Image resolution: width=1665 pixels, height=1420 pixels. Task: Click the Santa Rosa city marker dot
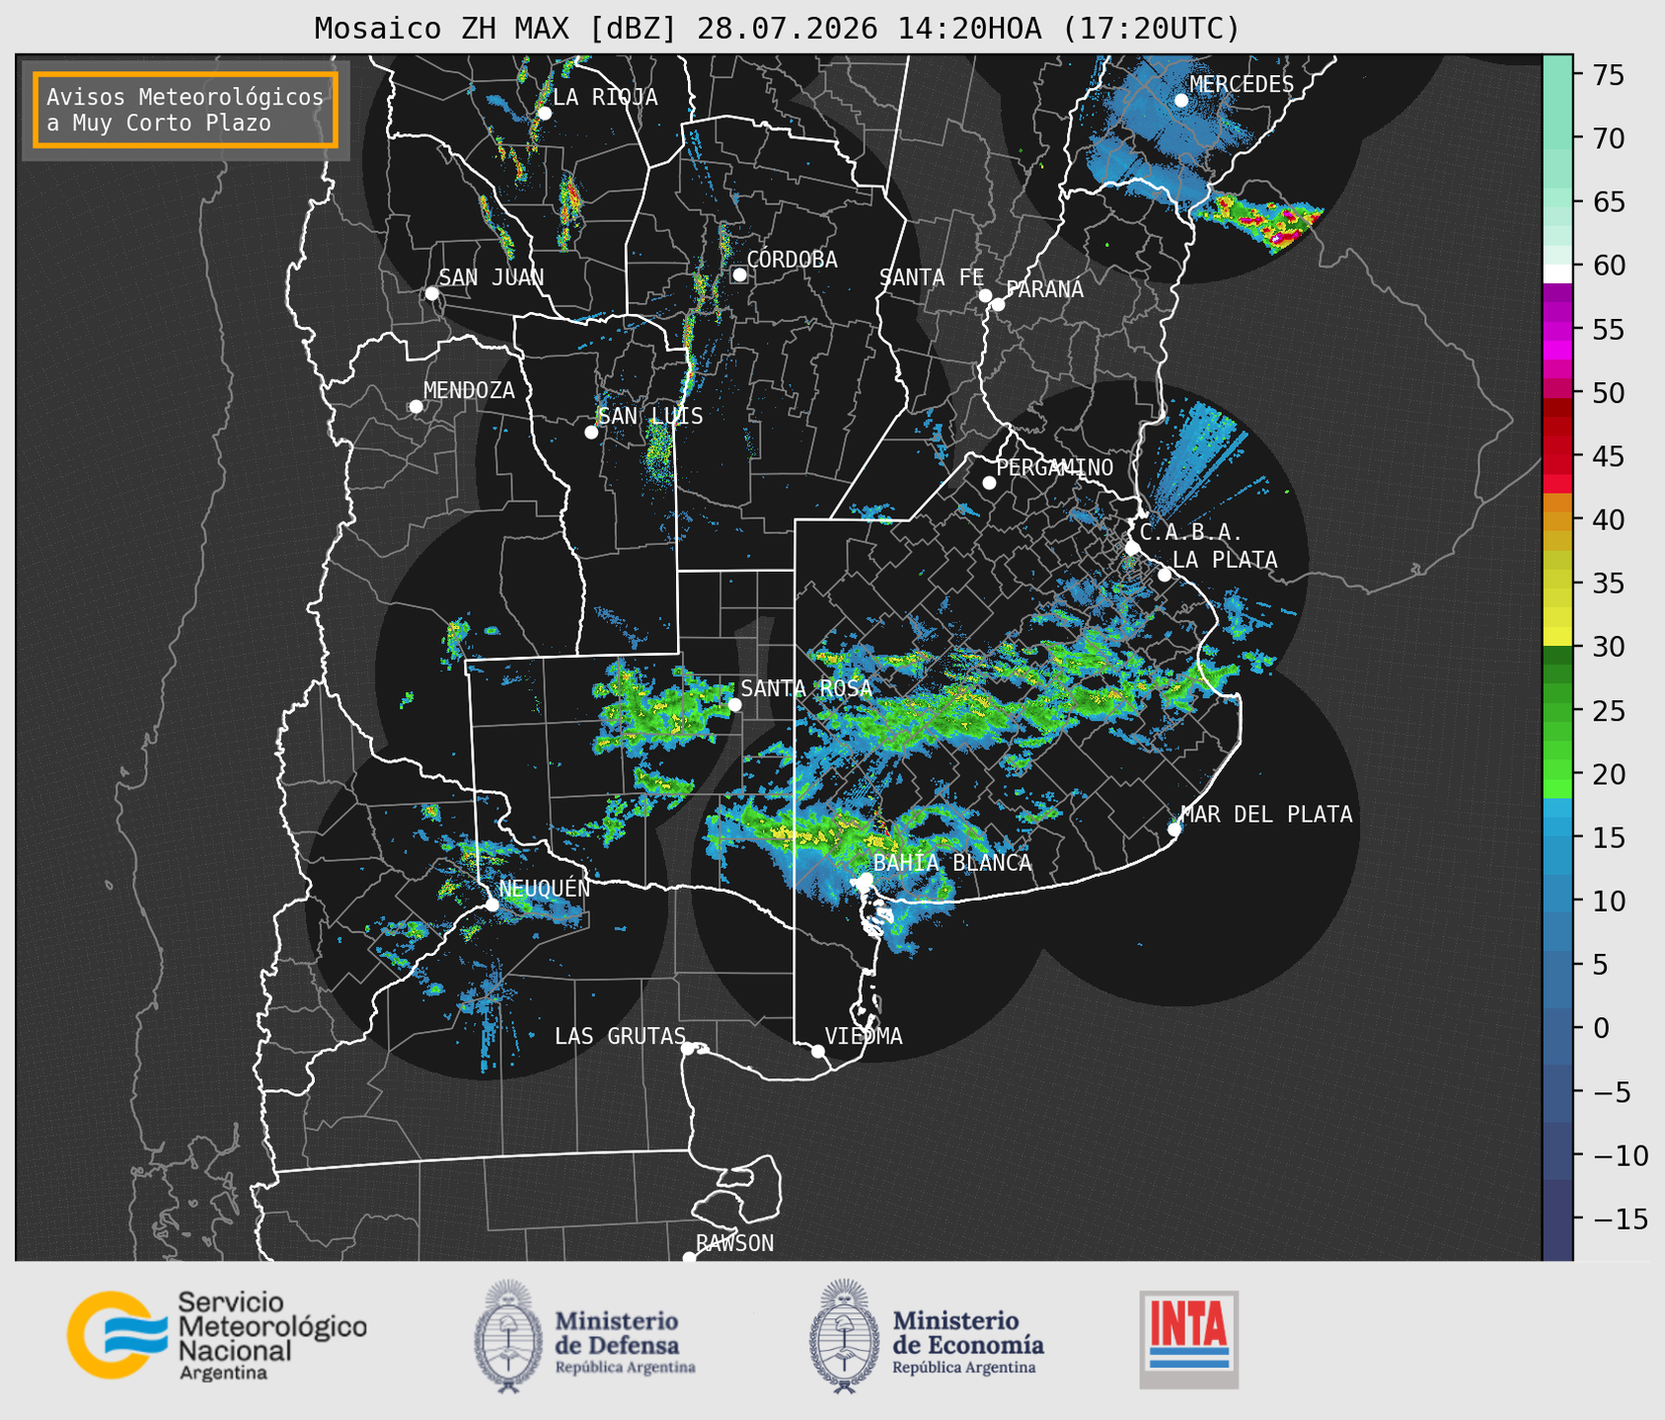[x=734, y=704]
